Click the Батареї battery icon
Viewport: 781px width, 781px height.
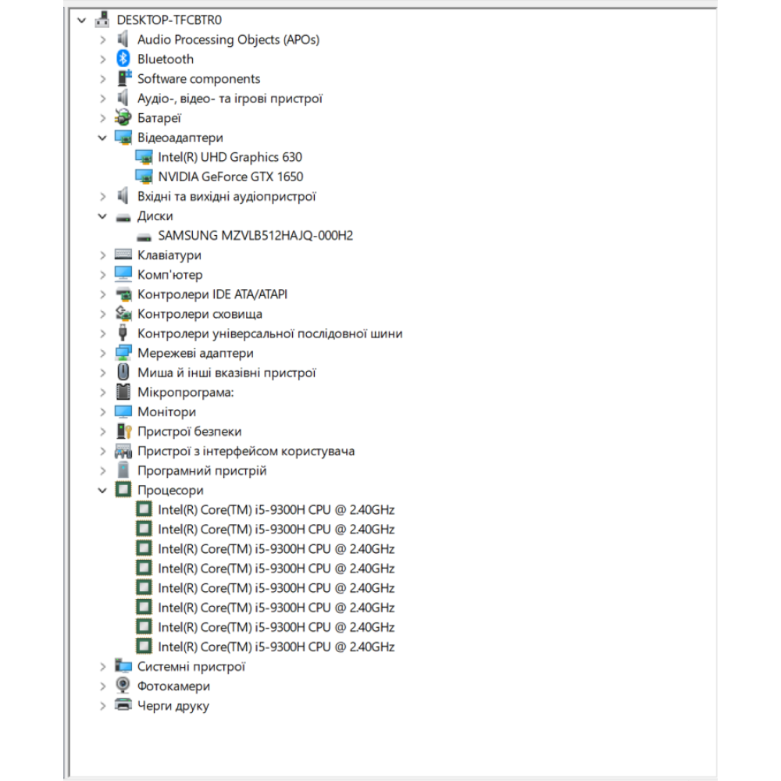123,118
